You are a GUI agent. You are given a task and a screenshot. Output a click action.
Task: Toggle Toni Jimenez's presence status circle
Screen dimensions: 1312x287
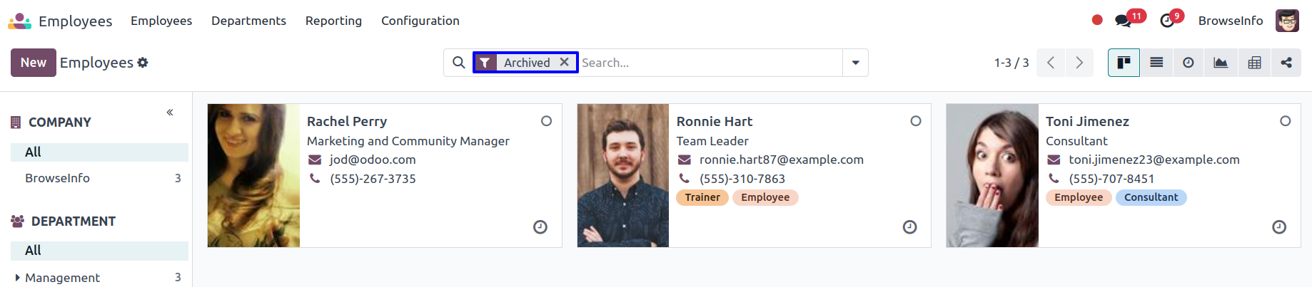pos(1285,121)
